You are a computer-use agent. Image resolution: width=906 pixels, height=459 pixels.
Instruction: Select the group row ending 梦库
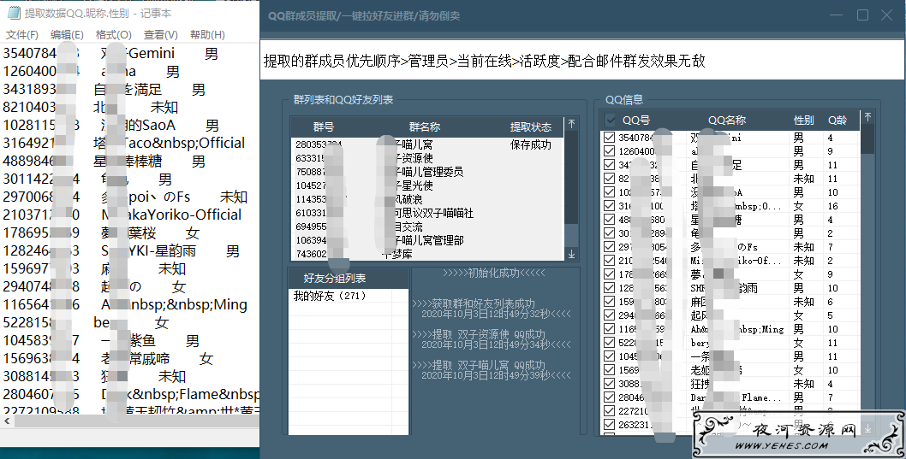427,255
